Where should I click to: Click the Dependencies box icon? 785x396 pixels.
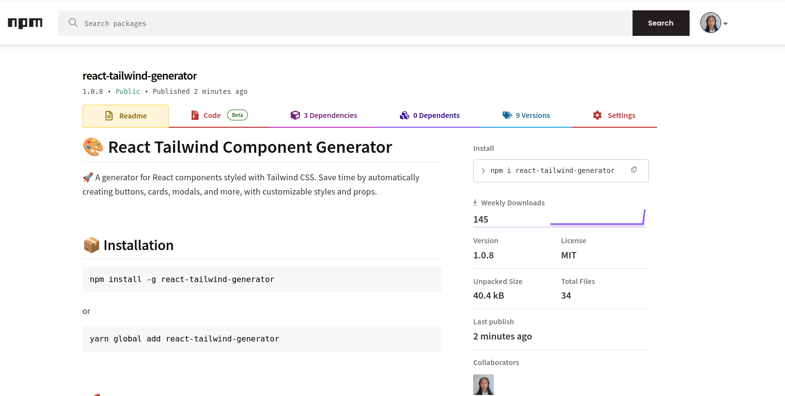pyautogui.click(x=295, y=115)
